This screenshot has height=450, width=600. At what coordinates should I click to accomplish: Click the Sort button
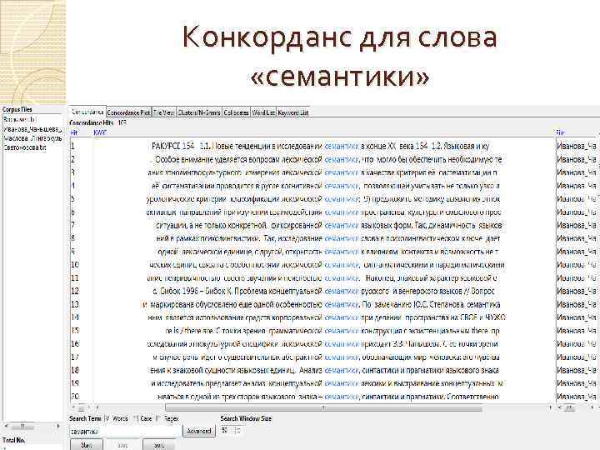[x=159, y=445]
